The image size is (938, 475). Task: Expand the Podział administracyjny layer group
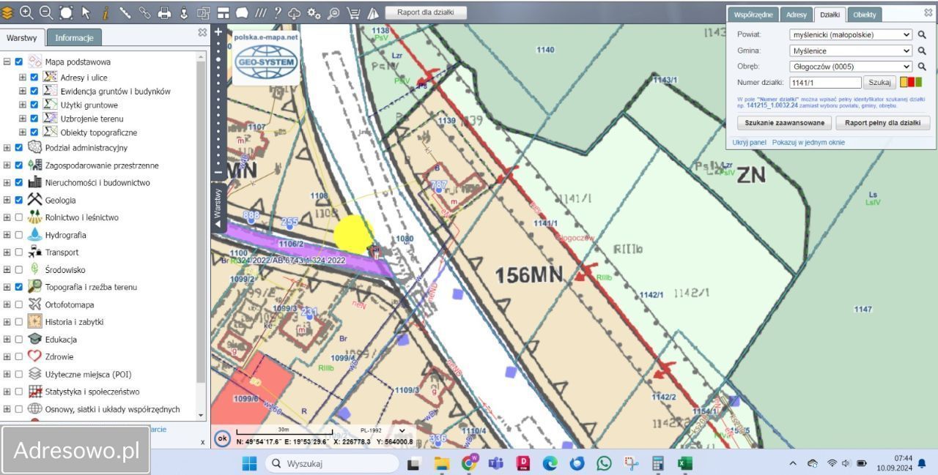(x=7, y=148)
